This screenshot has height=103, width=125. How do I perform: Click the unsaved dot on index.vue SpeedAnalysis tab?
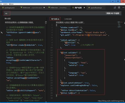(x=44, y=8)
